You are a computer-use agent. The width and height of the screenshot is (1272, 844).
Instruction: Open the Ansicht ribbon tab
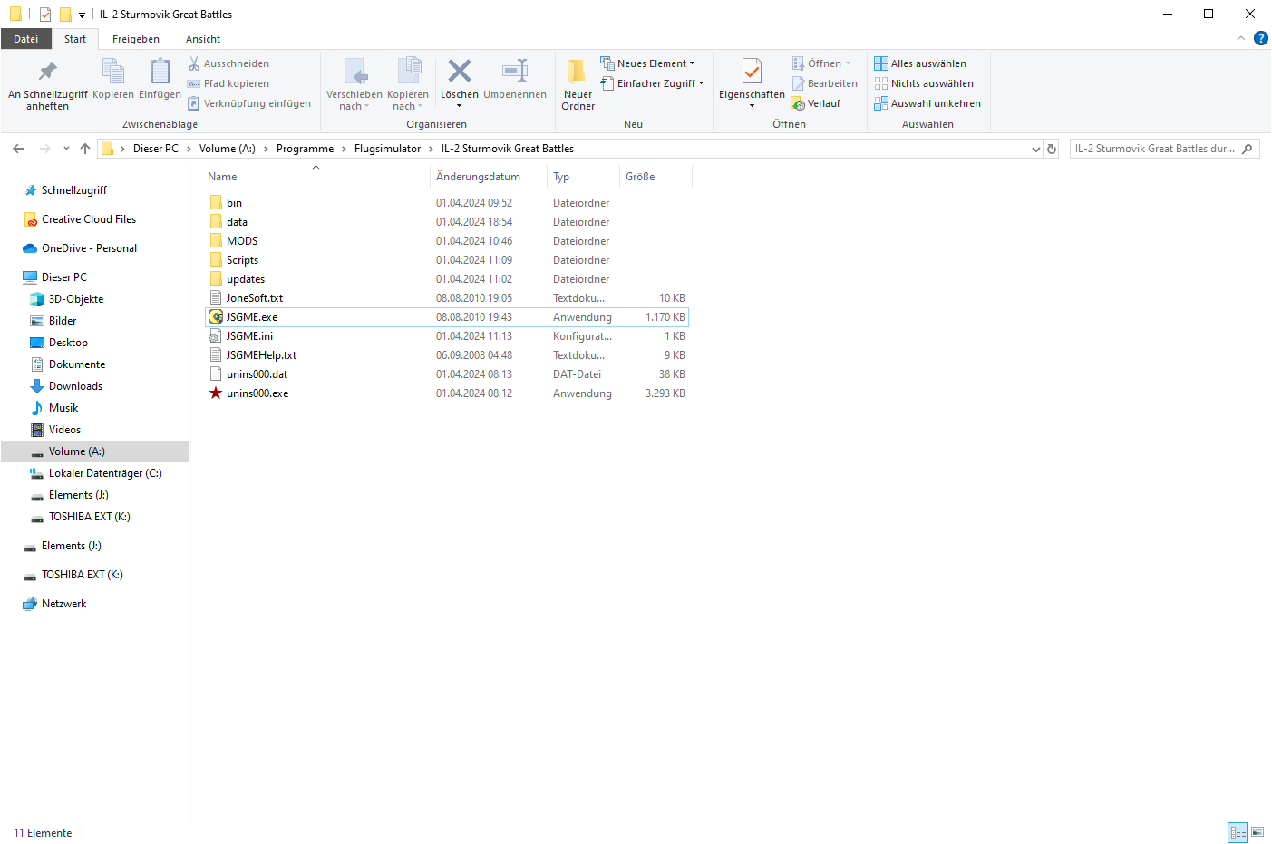click(x=203, y=39)
